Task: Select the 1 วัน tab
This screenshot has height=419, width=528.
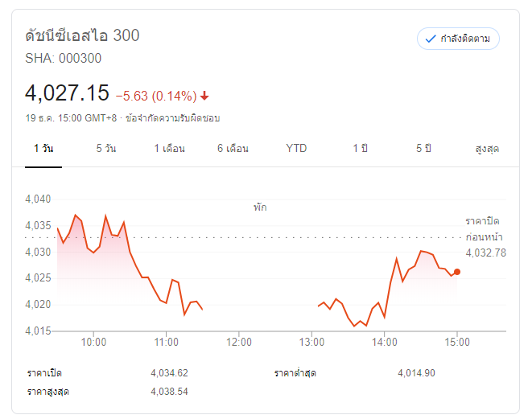Action: click(43, 149)
